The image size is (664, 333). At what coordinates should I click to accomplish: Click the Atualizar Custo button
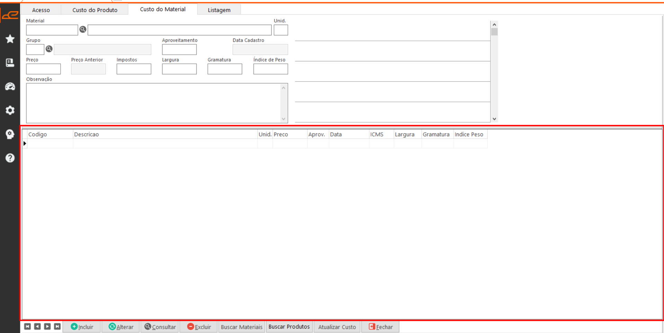(x=337, y=327)
